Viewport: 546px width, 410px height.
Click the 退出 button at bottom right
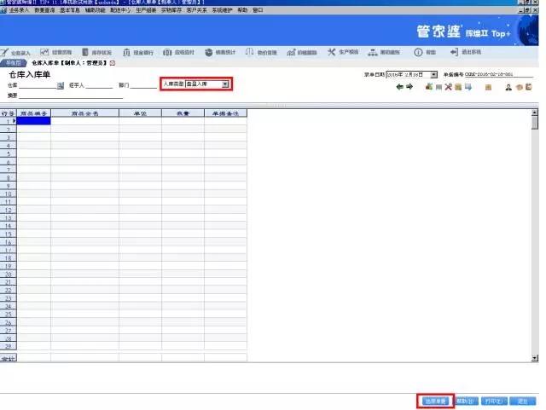[x=522, y=401]
